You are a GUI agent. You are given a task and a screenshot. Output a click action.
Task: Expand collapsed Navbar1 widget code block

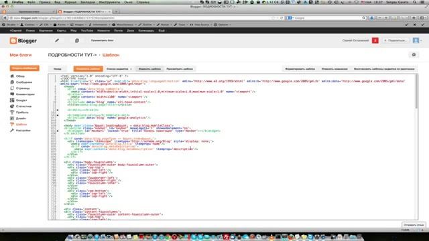pos(58,131)
